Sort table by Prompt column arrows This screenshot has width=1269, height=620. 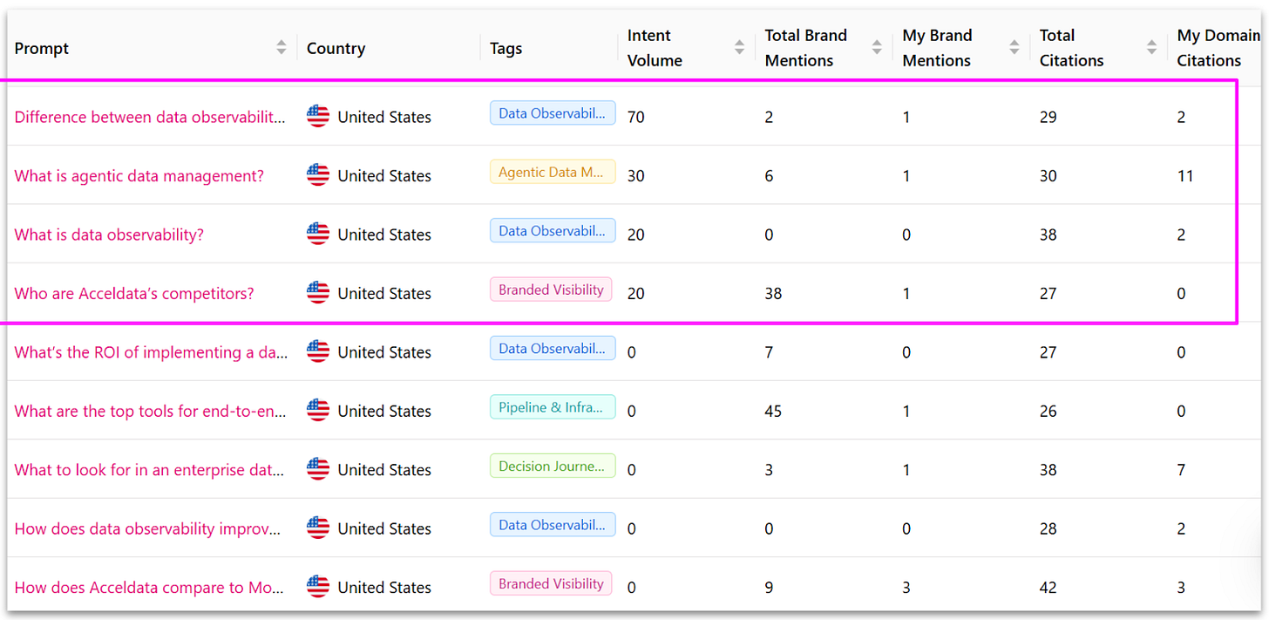click(x=282, y=48)
